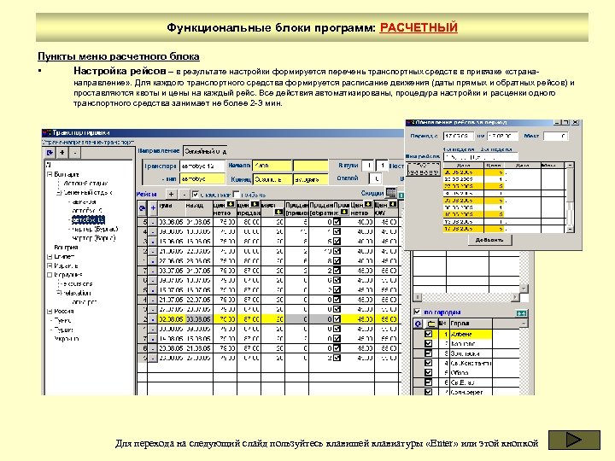Screen dimensions: 615x461
Task: Remove a trip with the minus button beside Рейсы
Action: pyautogui.click(x=184, y=194)
